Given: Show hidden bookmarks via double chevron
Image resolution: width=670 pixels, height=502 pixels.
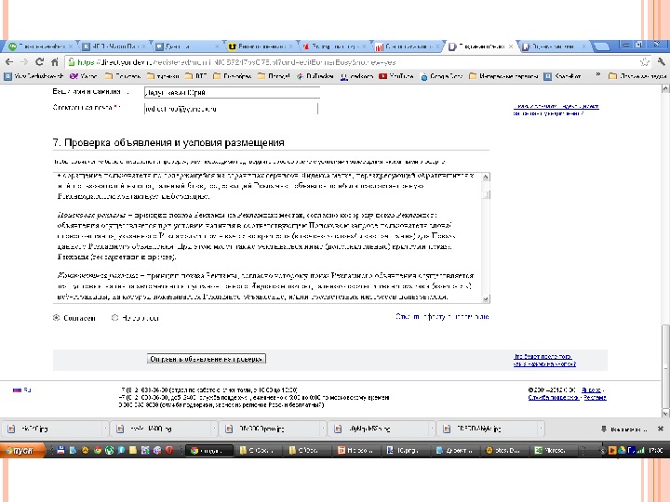Looking at the screenshot, I should coord(598,74).
